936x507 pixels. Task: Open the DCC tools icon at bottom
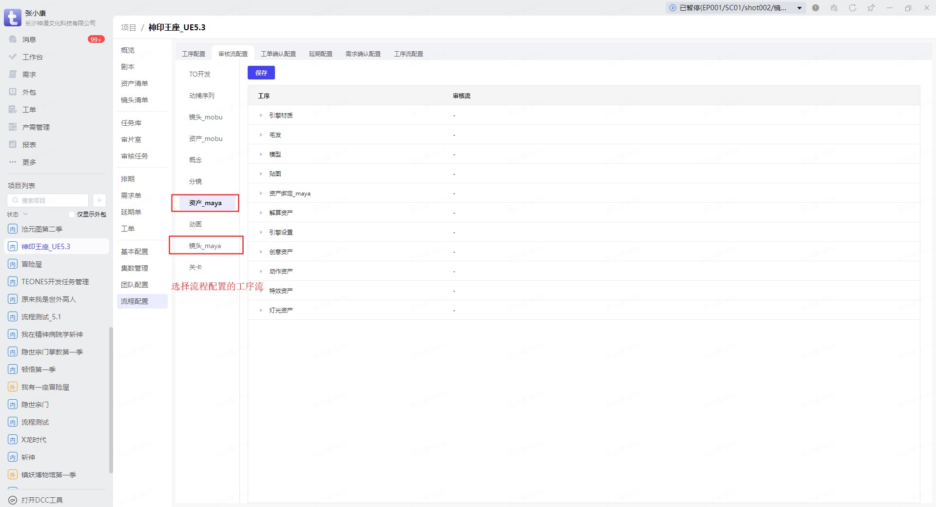[13, 500]
